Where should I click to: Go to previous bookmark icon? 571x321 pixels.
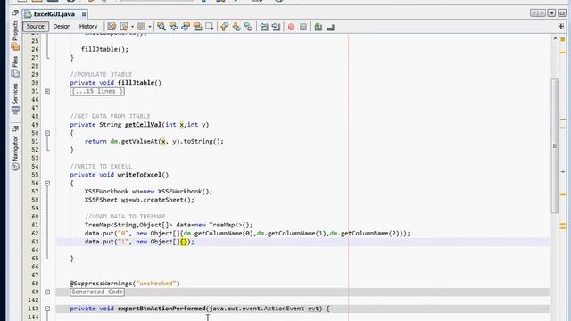[x=224, y=27]
